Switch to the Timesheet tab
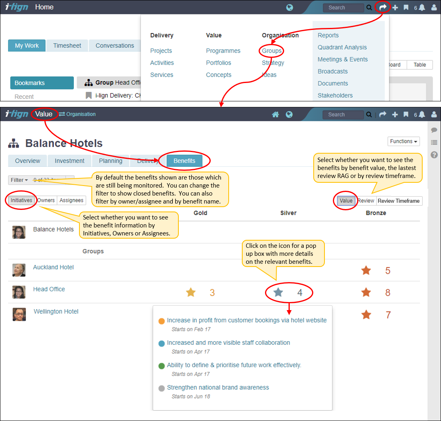Viewport: 441px width, 421px height. (67, 45)
